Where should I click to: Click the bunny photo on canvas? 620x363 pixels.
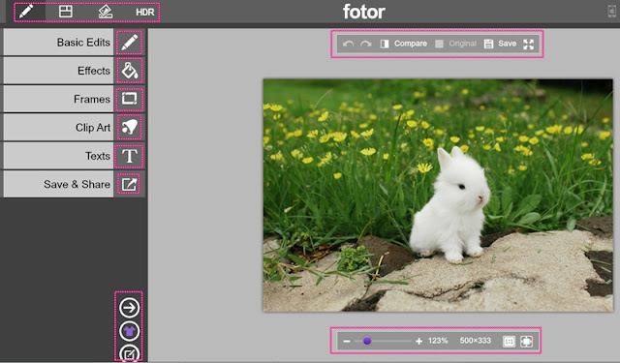[x=438, y=196]
